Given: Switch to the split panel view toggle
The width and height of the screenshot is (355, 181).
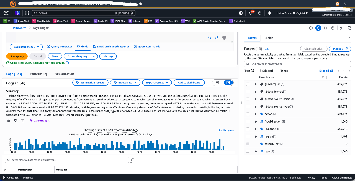Looking at the screenshot, I should click(x=228, y=83).
